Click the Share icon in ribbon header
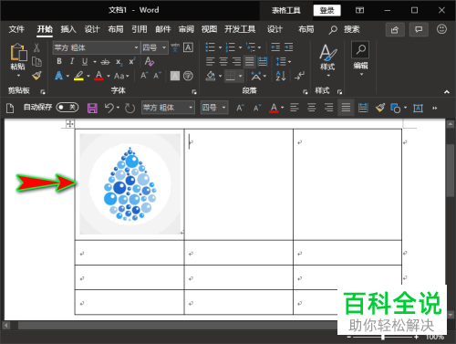This screenshot has height=344, width=456. pos(395,30)
